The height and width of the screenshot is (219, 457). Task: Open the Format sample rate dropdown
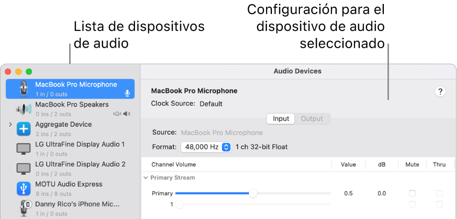coord(206,147)
